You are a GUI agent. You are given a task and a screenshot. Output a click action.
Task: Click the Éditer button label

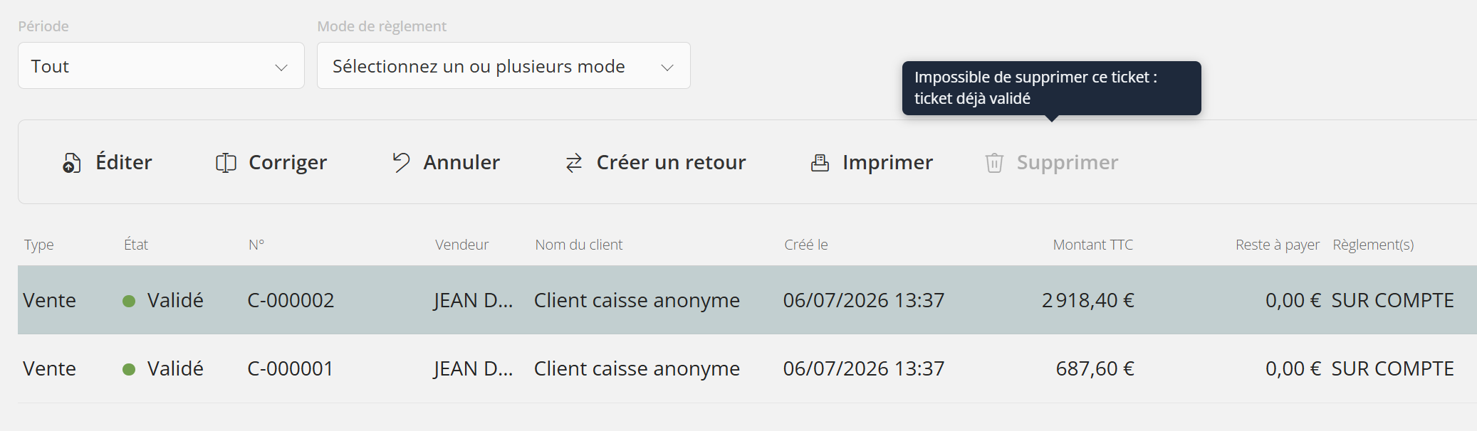pos(124,162)
